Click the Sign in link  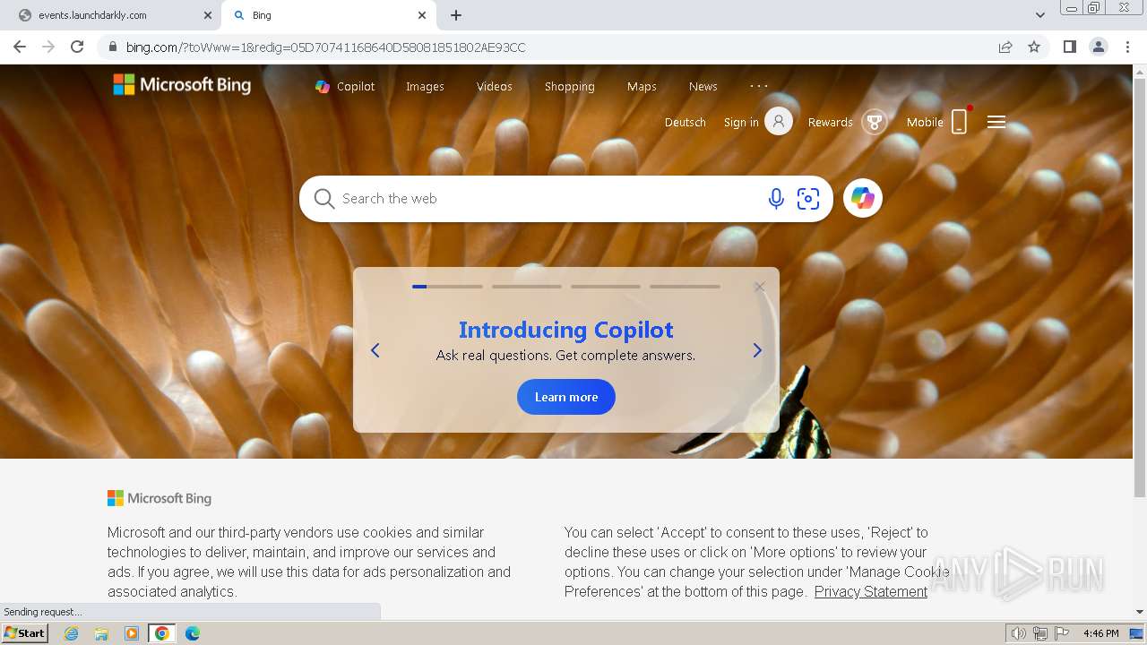pyautogui.click(x=741, y=123)
